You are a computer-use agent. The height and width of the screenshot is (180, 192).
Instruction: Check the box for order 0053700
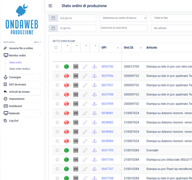click(57, 67)
